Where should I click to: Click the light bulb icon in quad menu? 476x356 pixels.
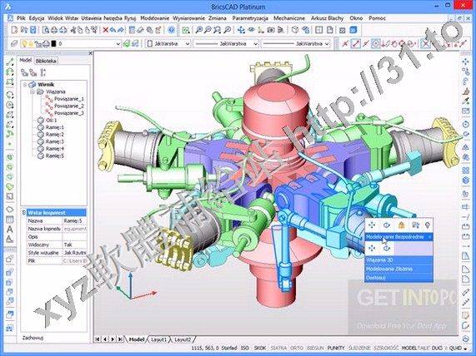[428, 225]
